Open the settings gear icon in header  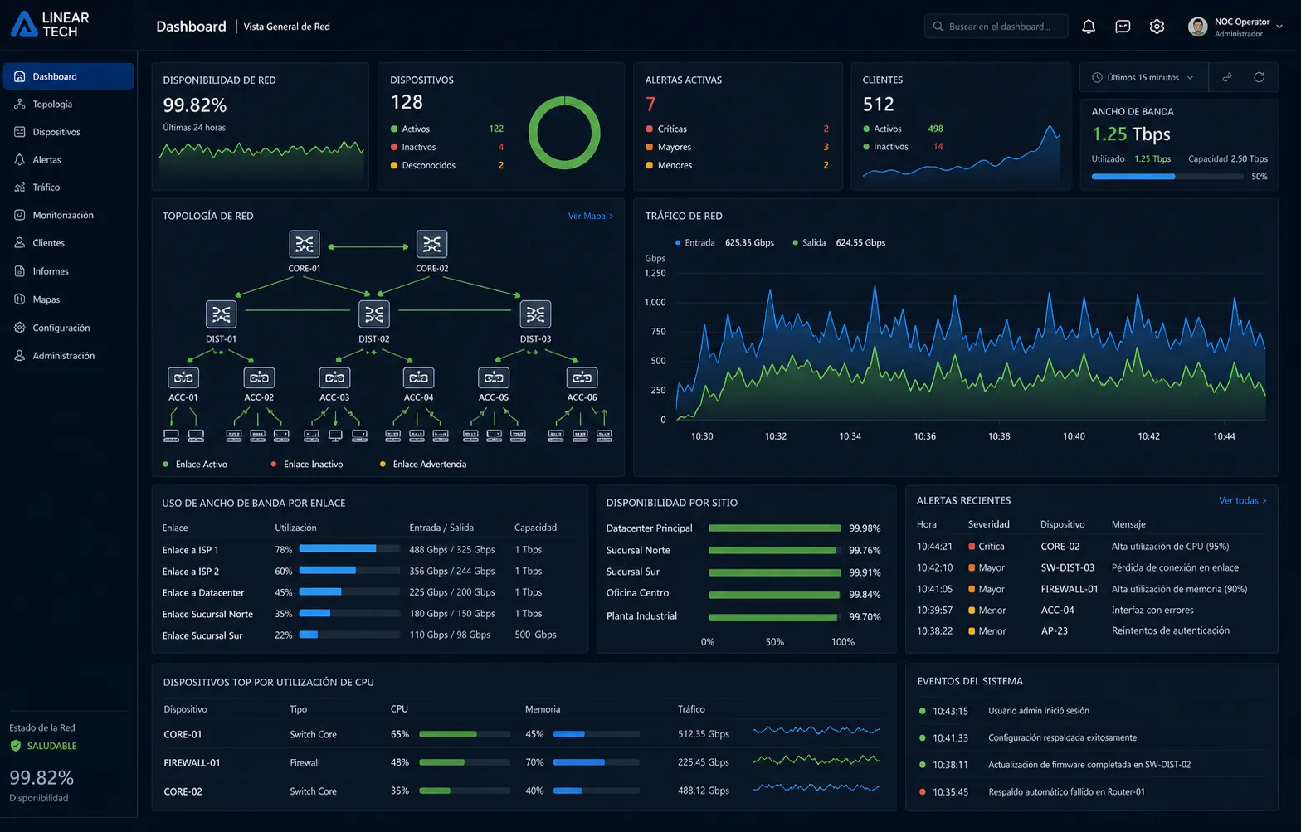click(x=1157, y=27)
